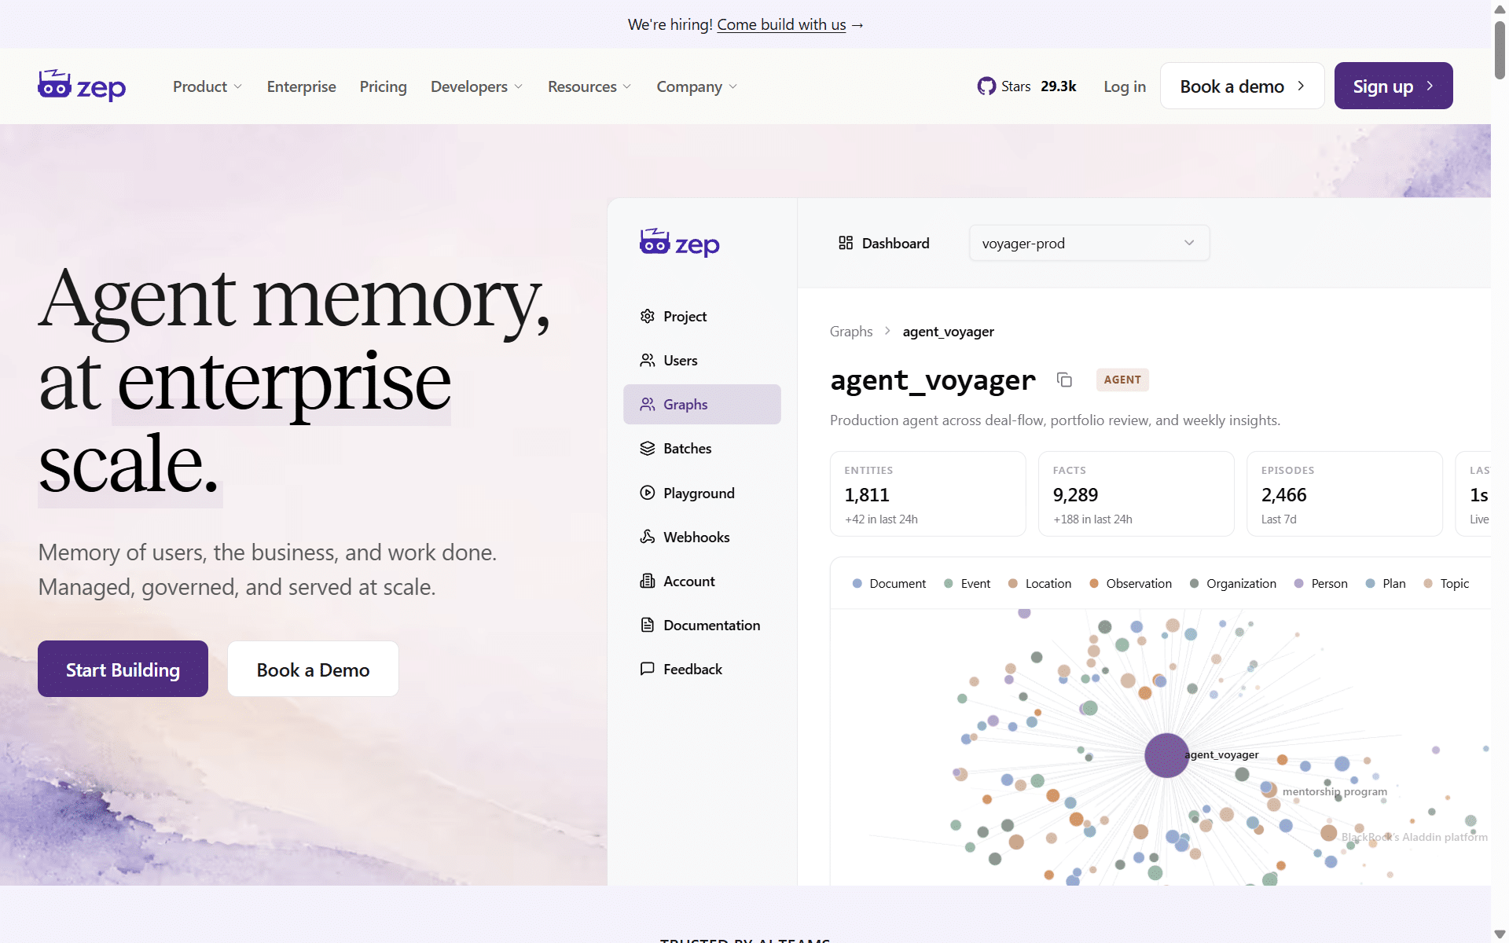The image size is (1509, 943).
Task: Expand the Resources menu
Action: 589,86
